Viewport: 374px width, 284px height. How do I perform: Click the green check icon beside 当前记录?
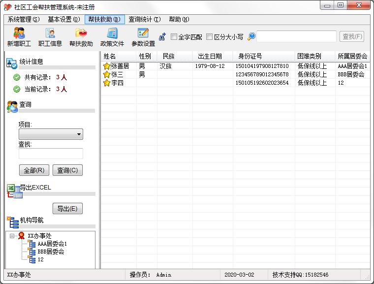[17, 89]
